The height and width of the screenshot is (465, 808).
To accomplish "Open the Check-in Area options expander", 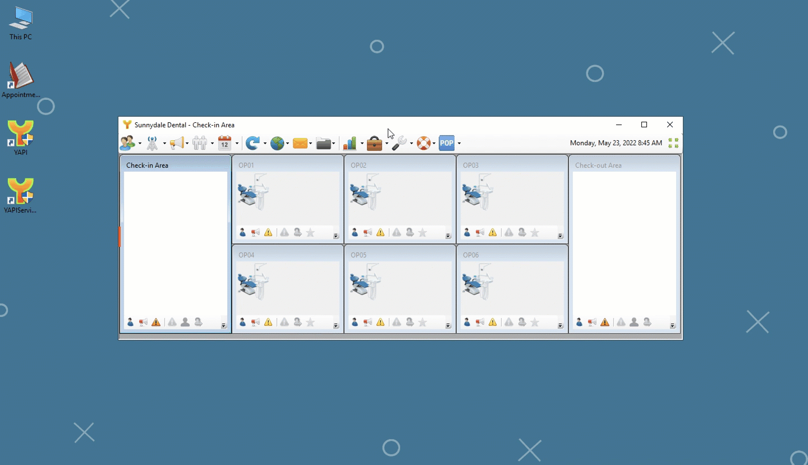I will pyautogui.click(x=224, y=326).
